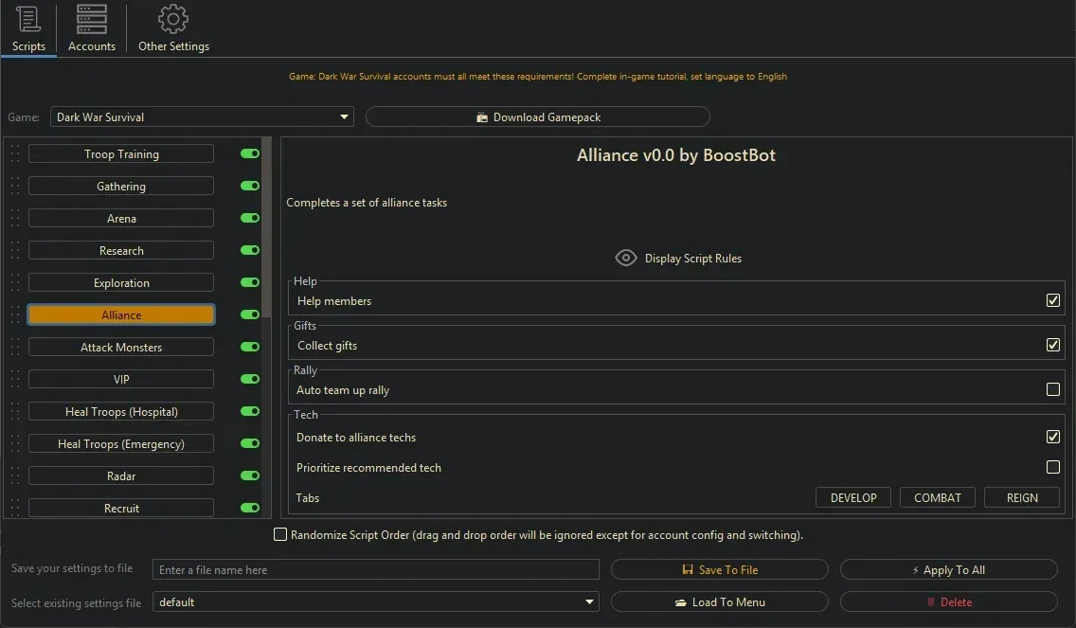Select the Radar script
The image size is (1076, 628).
pos(121,476)
